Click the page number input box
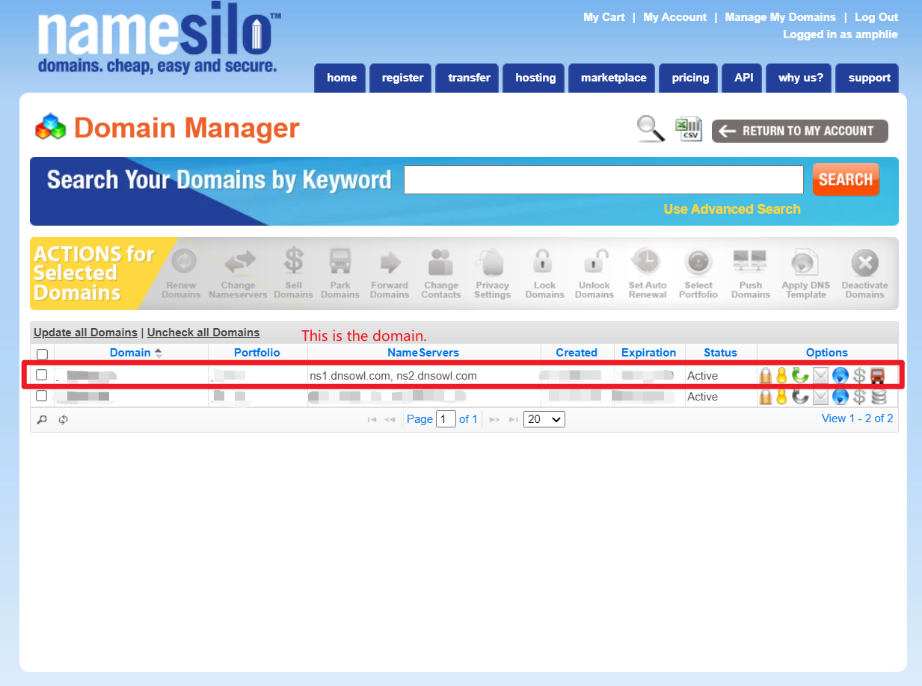922x686 pixels. (446, 419)
